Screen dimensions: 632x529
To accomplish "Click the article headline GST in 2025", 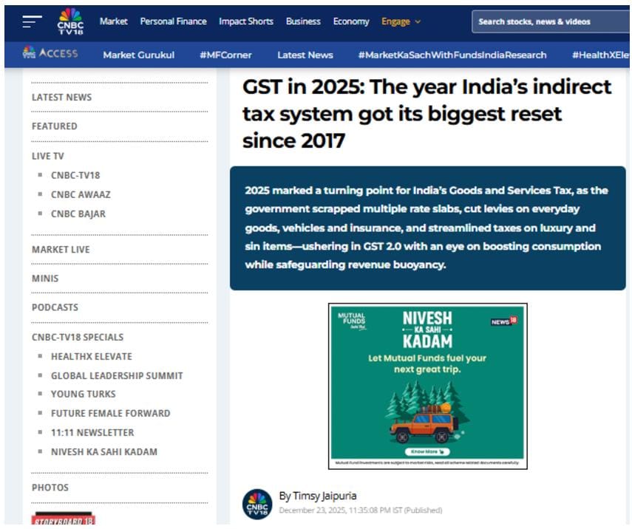I will click(427, 114).
